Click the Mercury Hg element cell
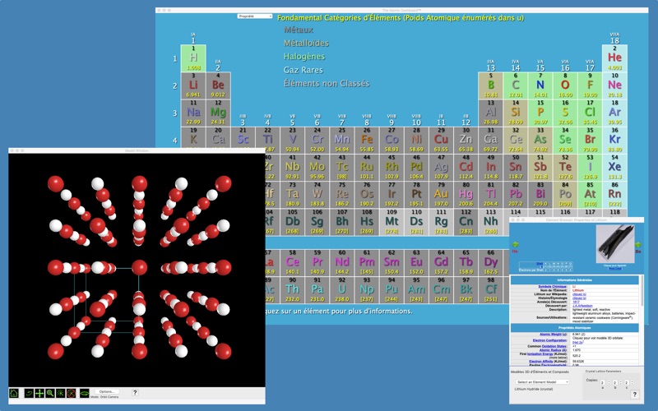Image resolution: width=658 pixels, height=411 pixels. pos(466,195)
